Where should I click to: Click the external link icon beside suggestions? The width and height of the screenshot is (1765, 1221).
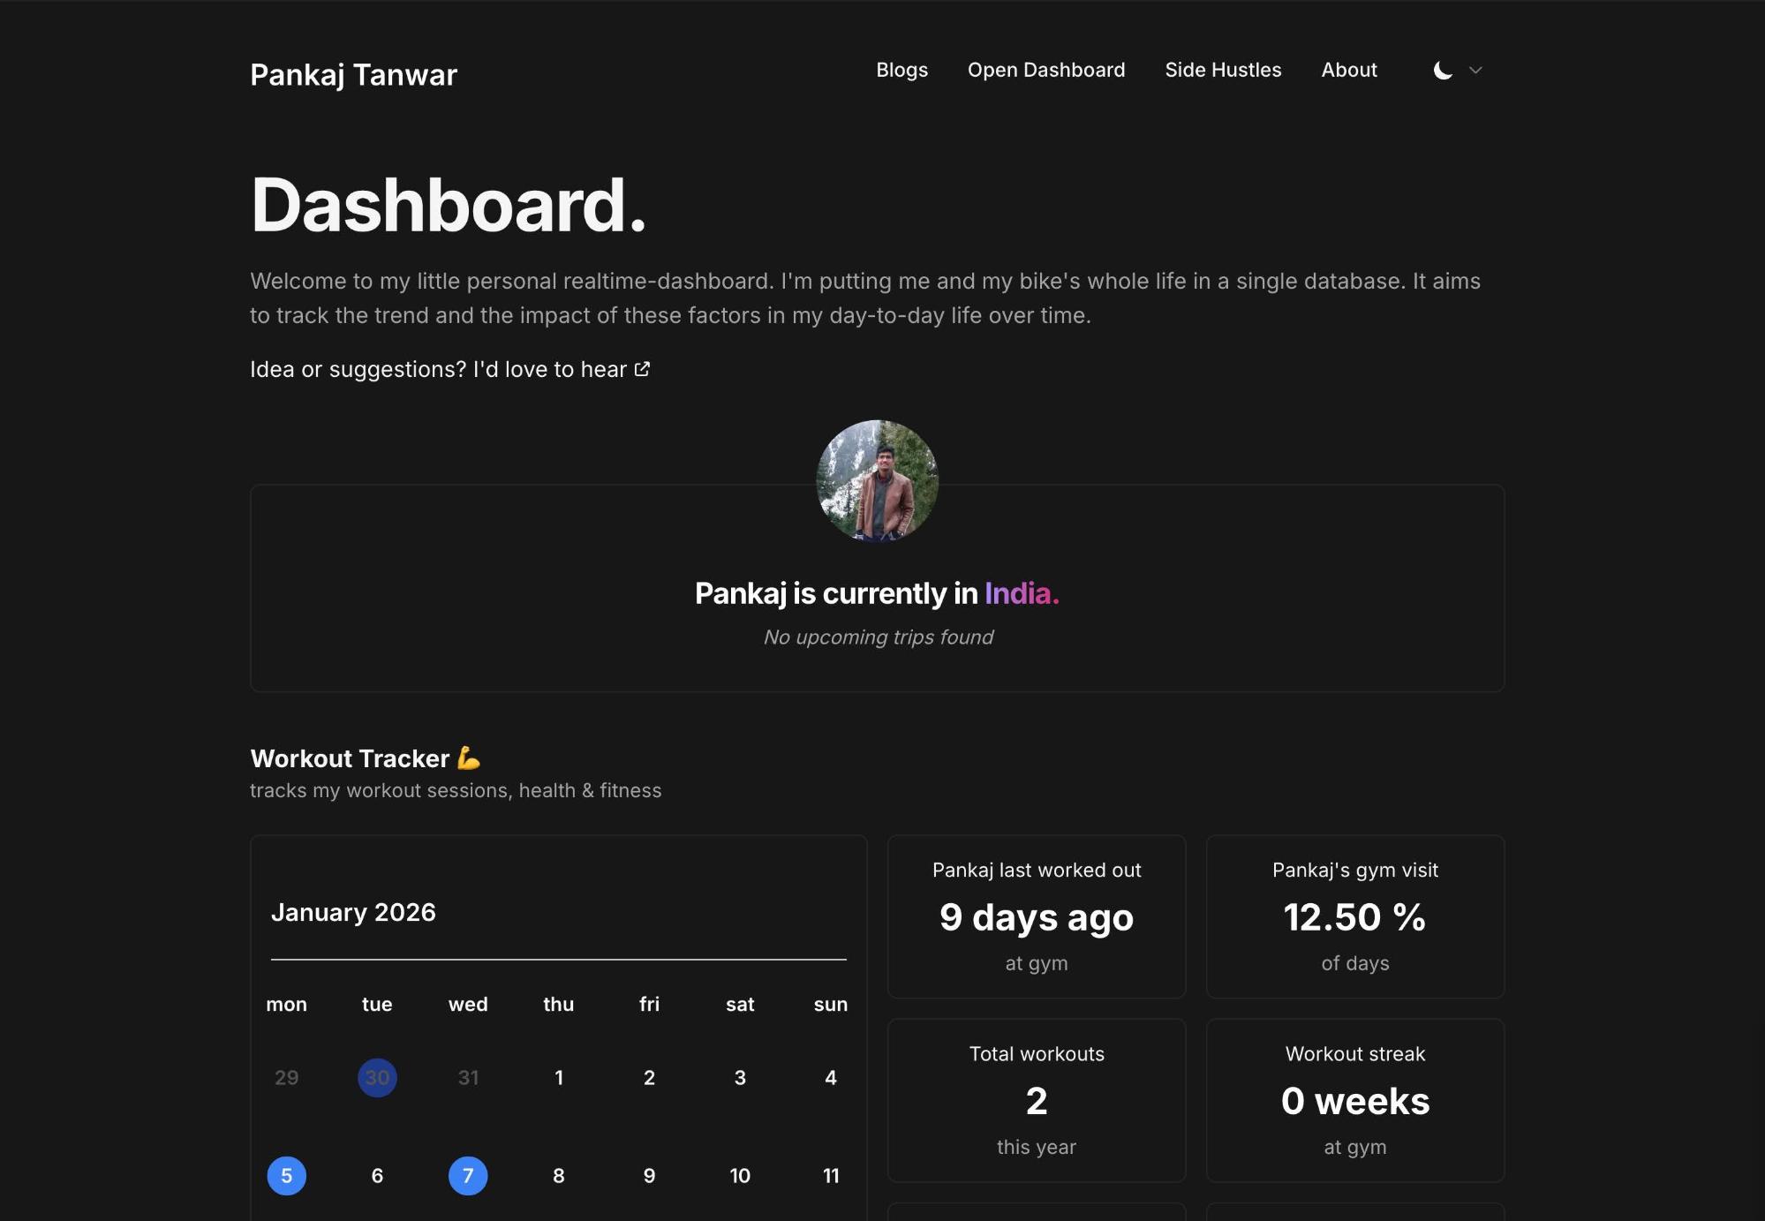(643, 369)
